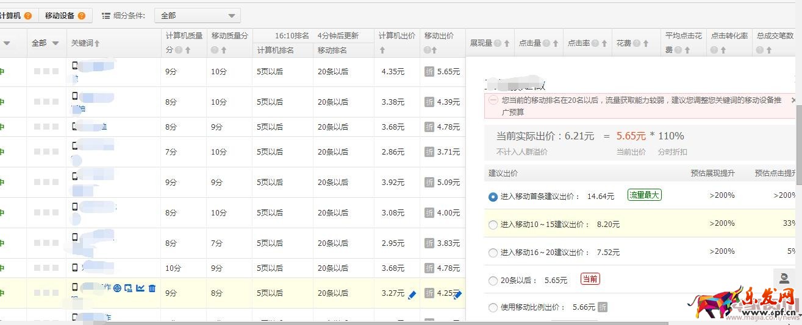This screenshot has width=802, height=325.
Task: Click the trash icon in the highlighted keyword row
Action: coord(152,288)
